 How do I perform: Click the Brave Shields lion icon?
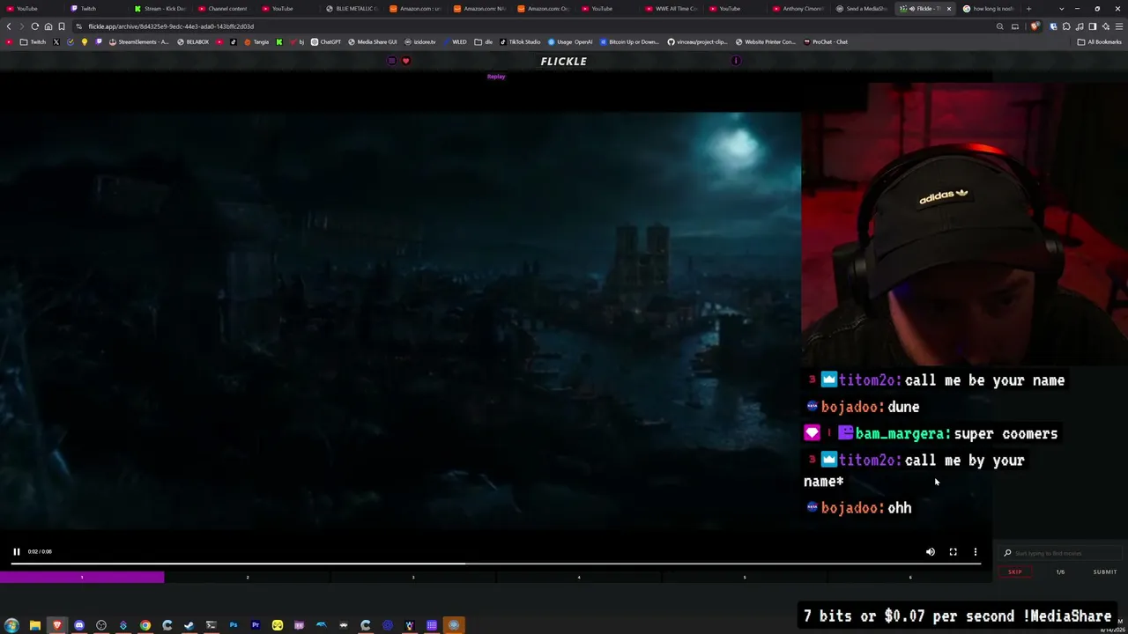point(1035,26)
